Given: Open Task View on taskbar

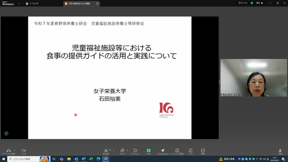Looking at the screenshot, I should pos(54,159).
